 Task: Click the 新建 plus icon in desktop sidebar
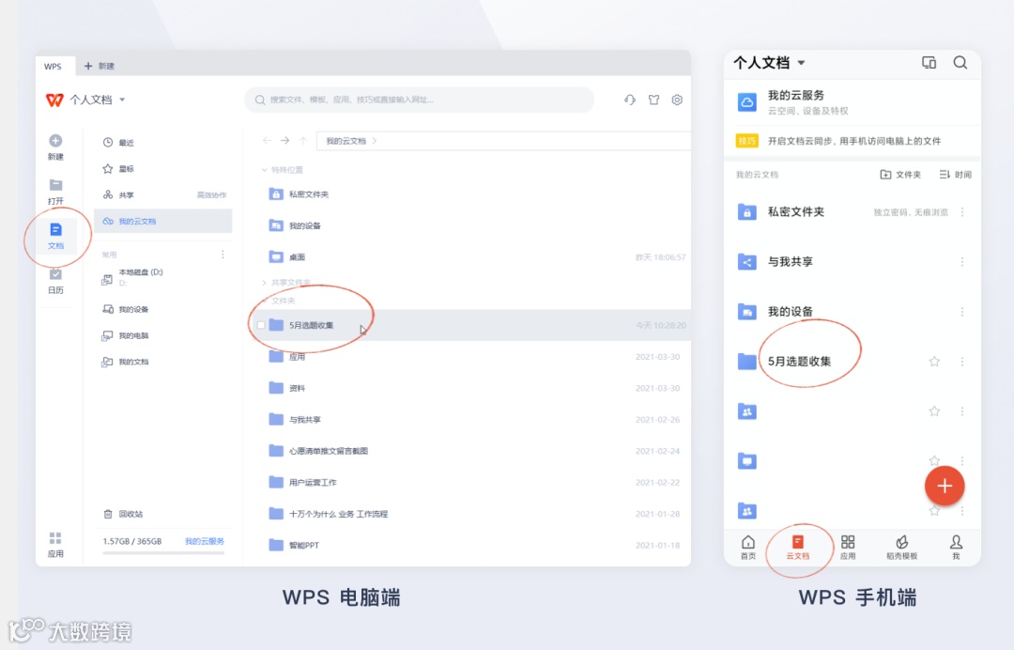(x=55, y=140)
